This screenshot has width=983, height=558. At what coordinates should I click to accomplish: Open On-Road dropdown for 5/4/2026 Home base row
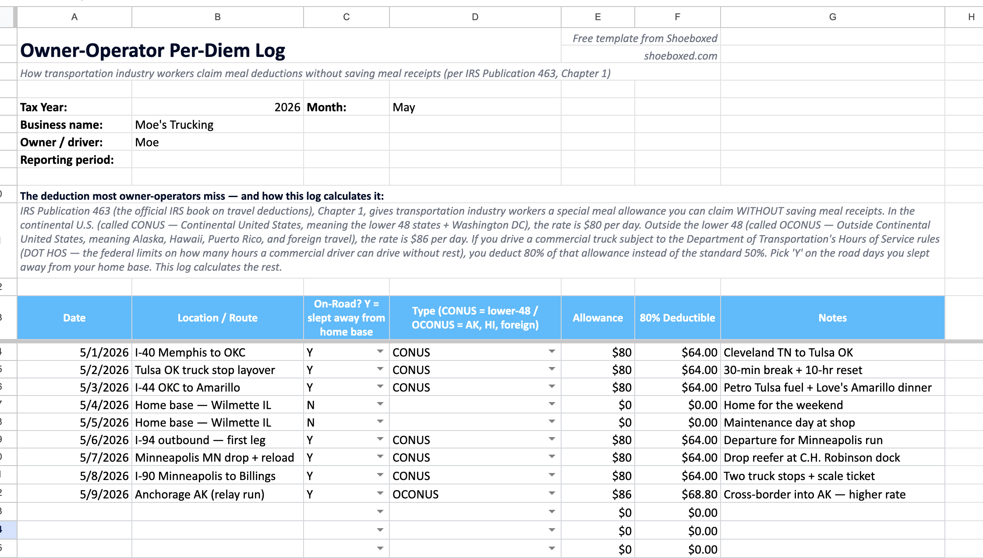pyautogui.click(x=380, y=404)
